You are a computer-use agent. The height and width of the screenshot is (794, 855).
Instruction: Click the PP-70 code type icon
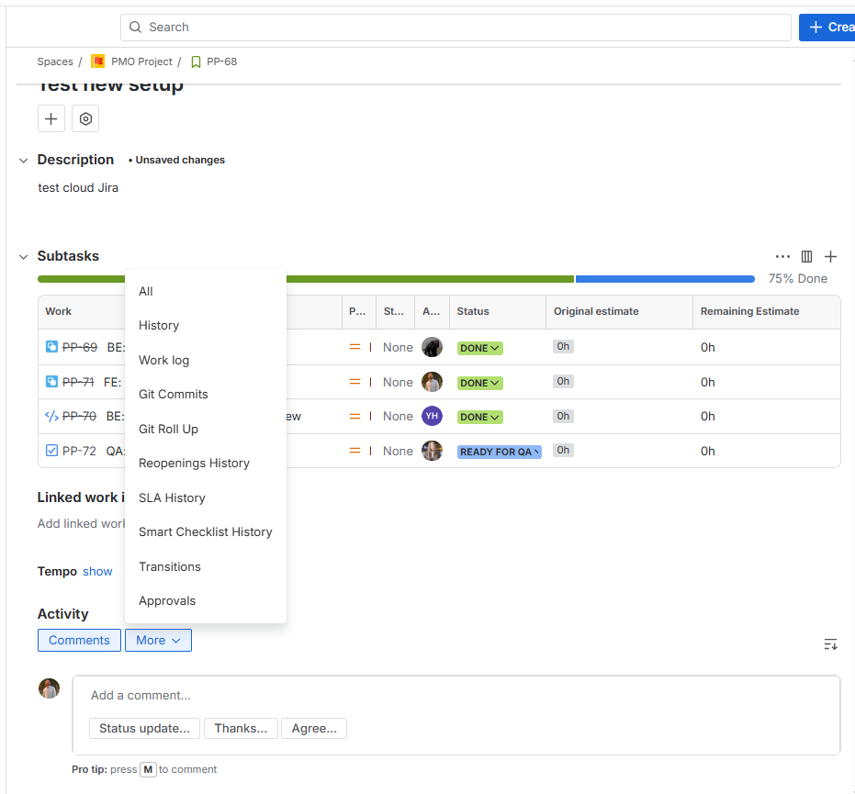(51, 417)
